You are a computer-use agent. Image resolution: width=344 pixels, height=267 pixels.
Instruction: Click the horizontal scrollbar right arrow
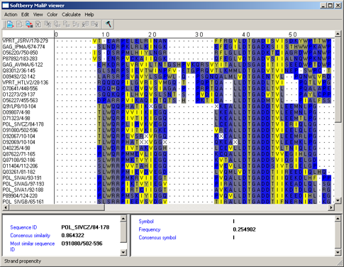pyautogui.click(x=331, y=207)
